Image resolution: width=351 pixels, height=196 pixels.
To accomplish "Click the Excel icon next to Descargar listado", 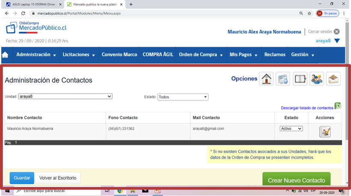I will [x=338, y=106].
